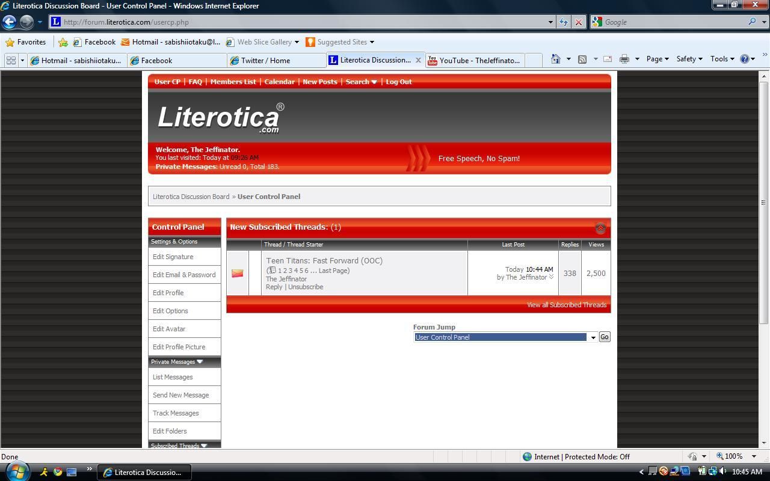Open the Home page icon in command bar
The image size is (770, 481).
point(556,59)
